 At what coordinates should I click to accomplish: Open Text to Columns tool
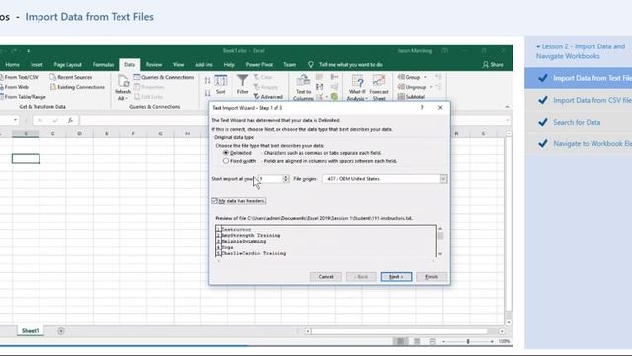click(303, 87)
